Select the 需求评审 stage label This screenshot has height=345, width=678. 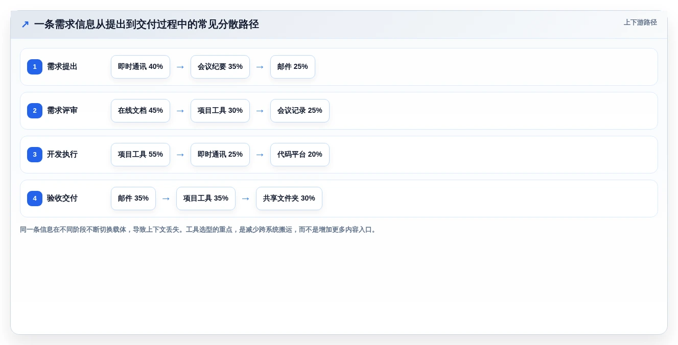tap(62, 111)
